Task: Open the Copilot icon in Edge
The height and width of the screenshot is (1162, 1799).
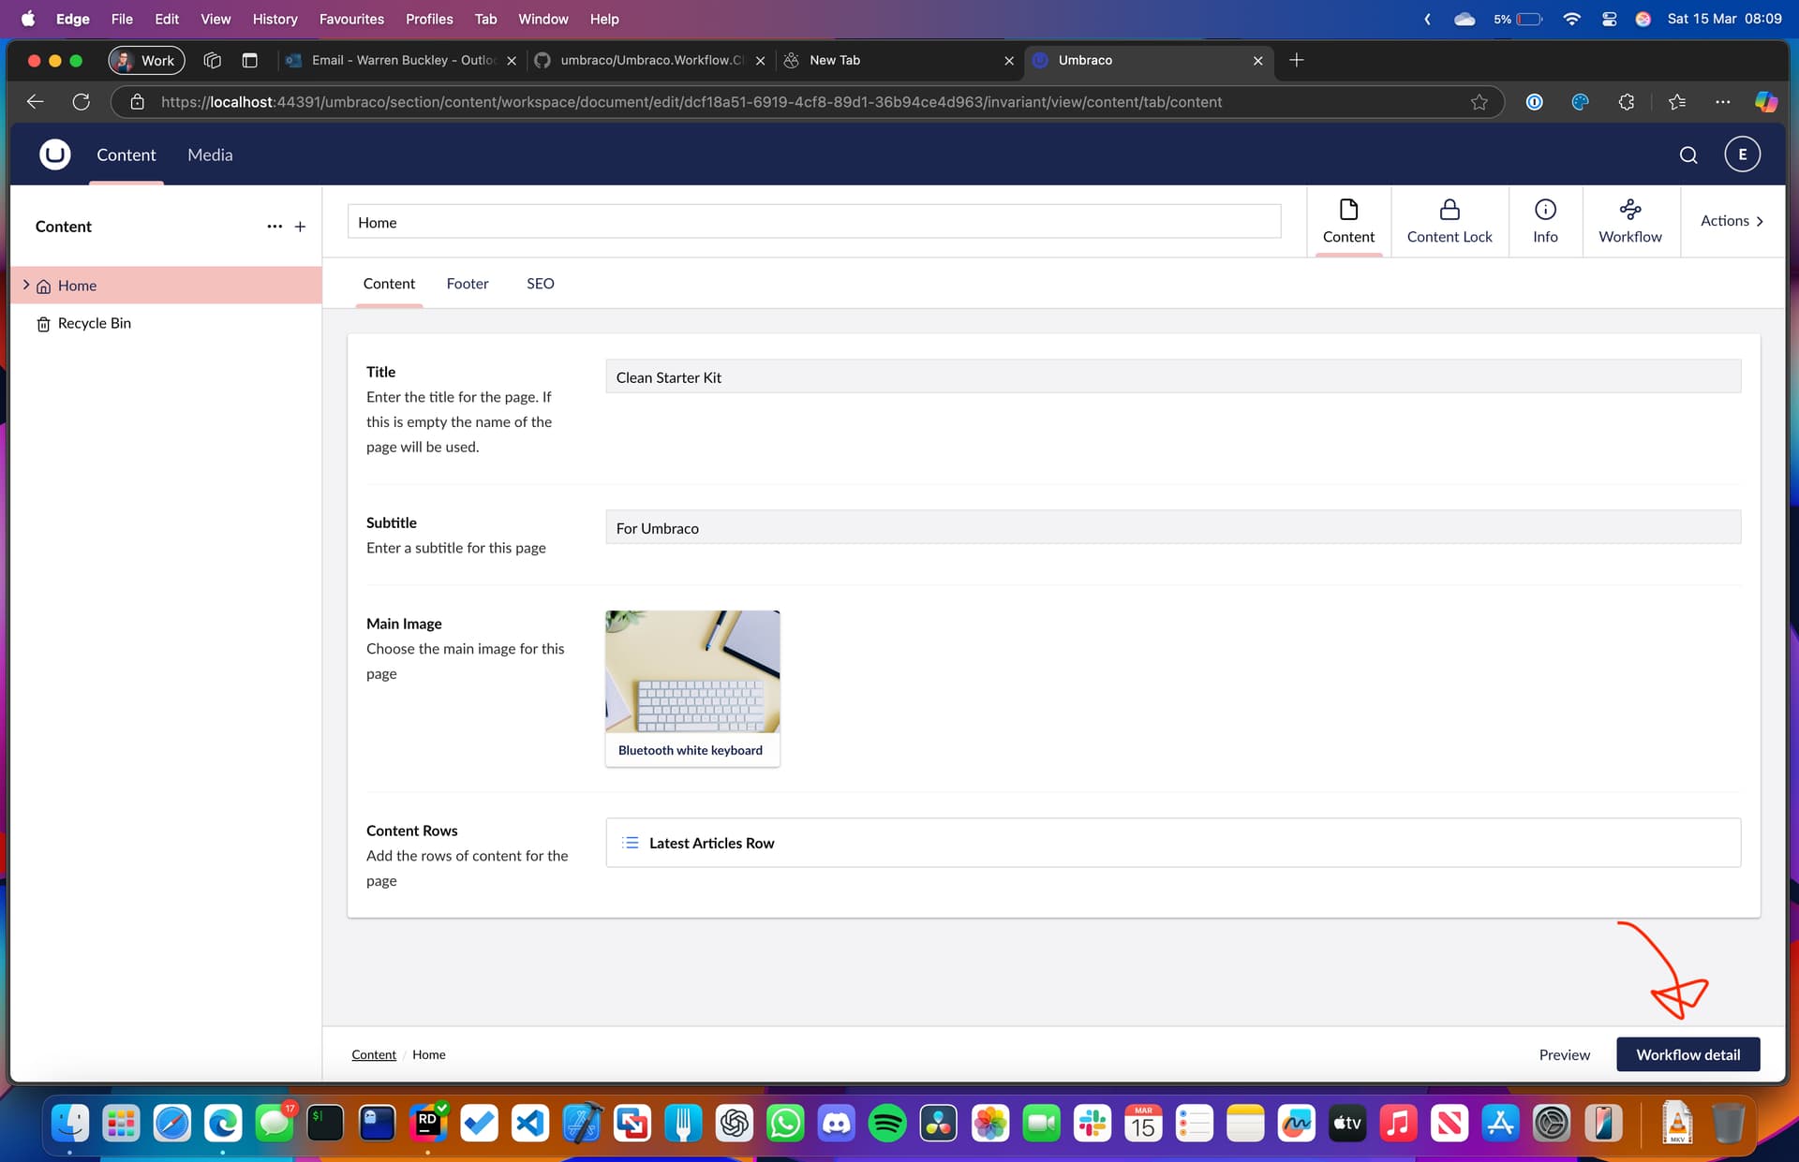Action: 1765,102
